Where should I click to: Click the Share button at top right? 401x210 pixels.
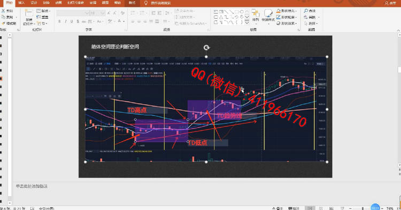point(390,3)
